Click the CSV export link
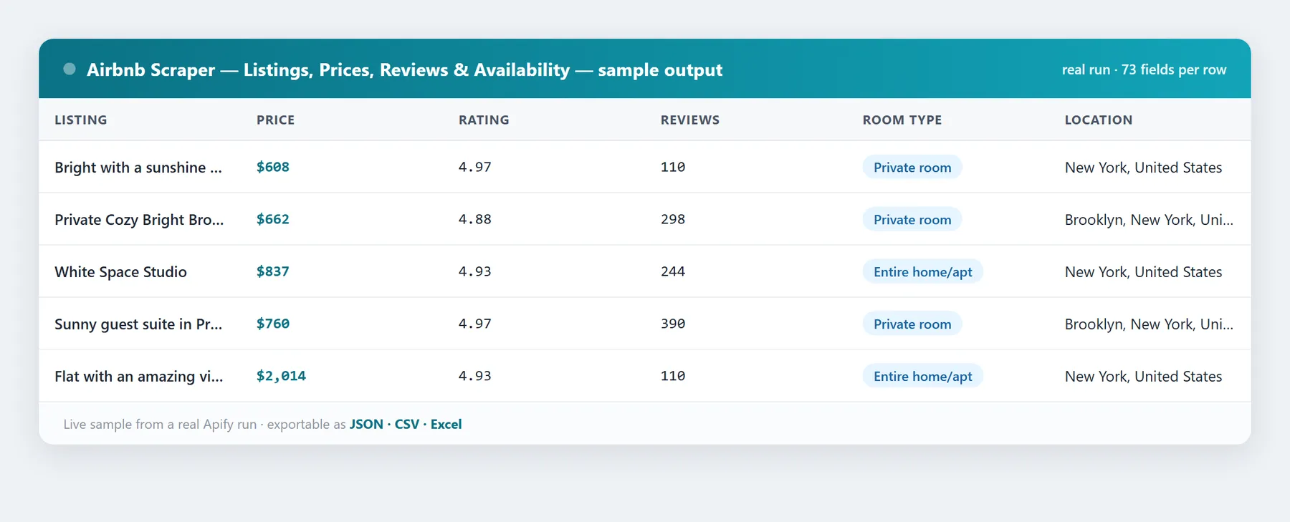1290x522 pixels. tap(407, 424)
